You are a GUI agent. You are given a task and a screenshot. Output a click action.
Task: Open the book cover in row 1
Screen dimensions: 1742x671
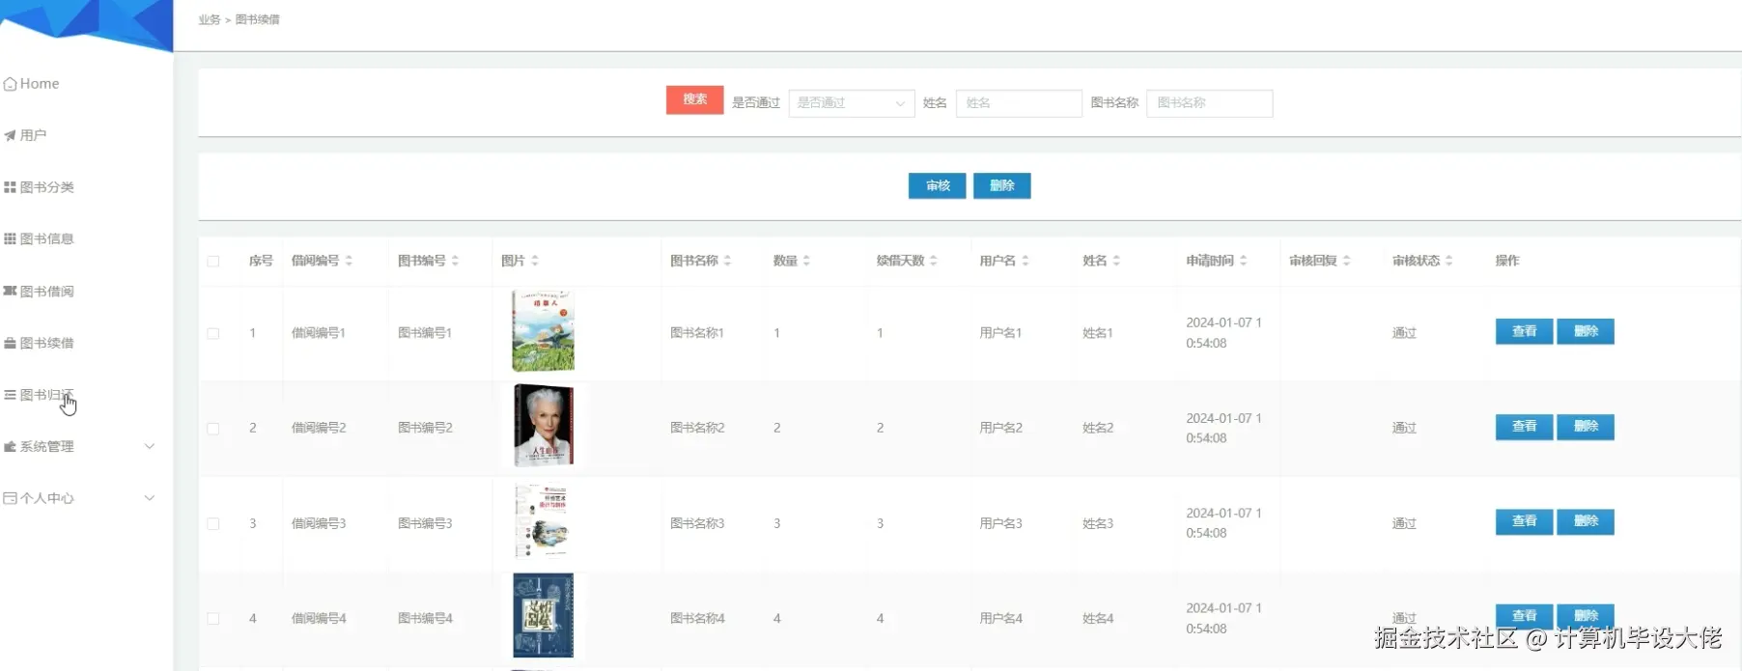[543, 331]
